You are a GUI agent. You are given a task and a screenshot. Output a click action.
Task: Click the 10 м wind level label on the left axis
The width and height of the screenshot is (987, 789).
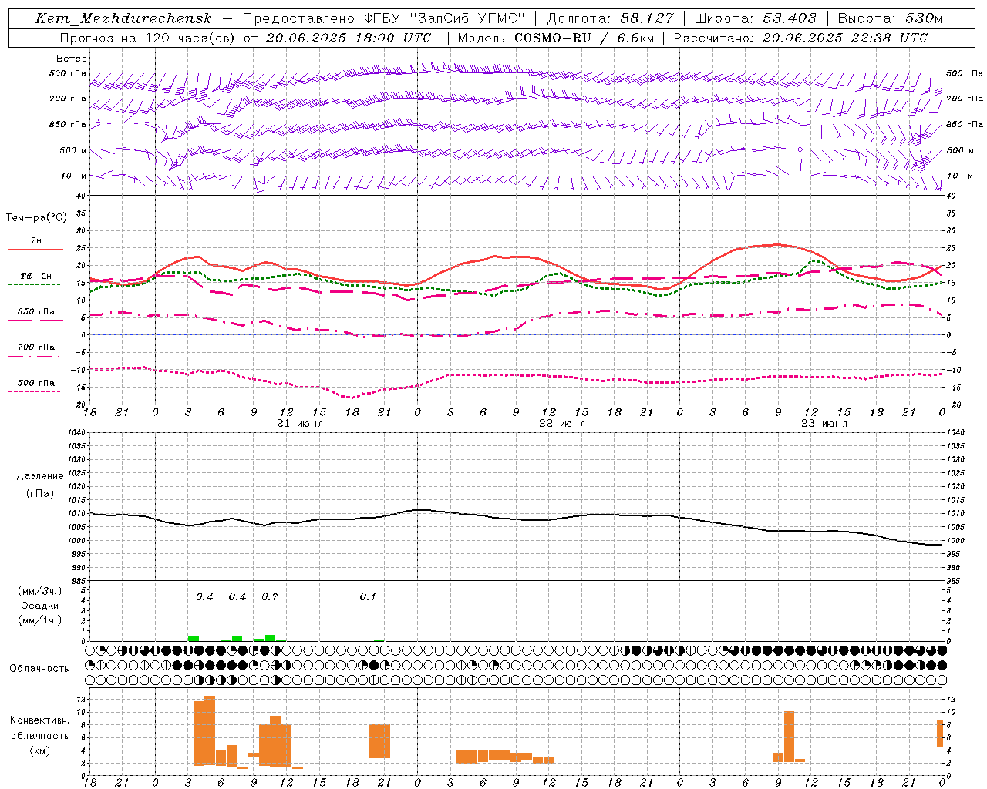74,176
